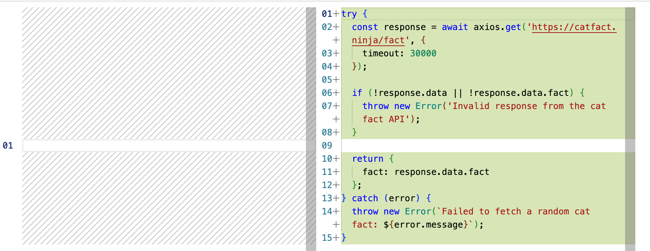The image size is (650, 251).
Task: Click '(error)' parameter on line 13
Action: (x=402, y=198)
